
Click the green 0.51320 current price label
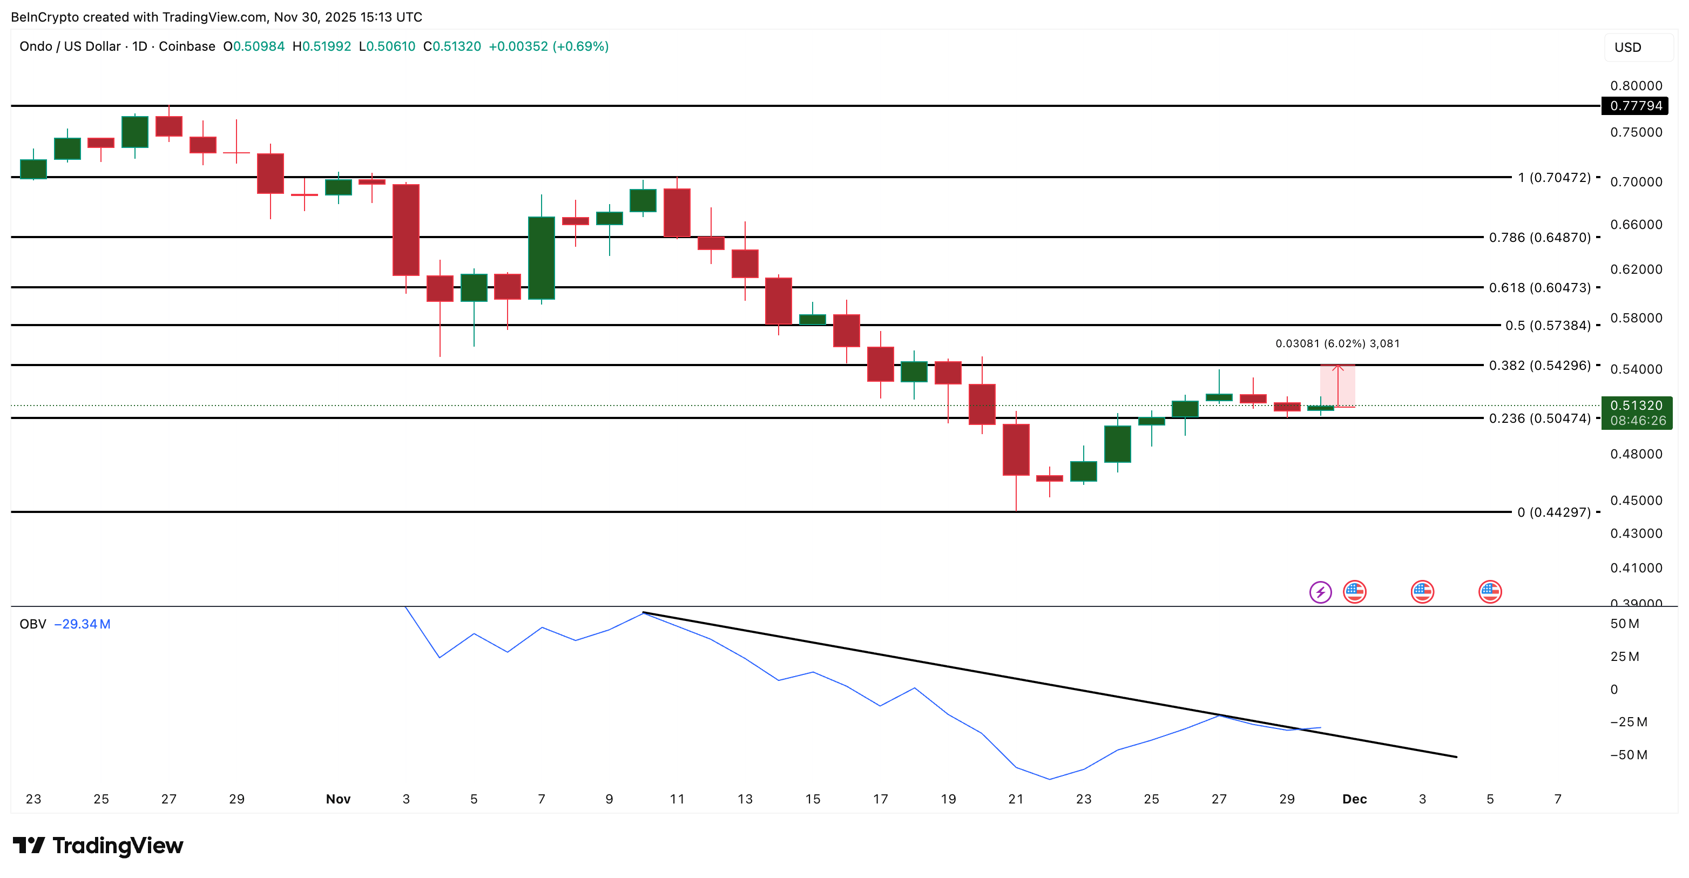point(1635,406)
